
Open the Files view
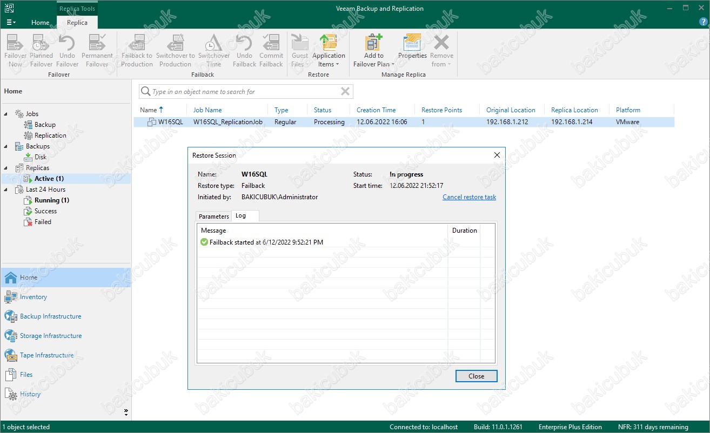click(65, 375)
